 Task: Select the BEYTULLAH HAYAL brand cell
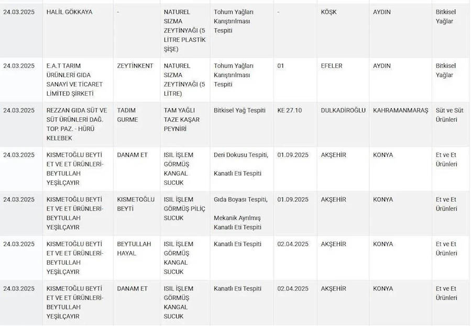point(134,249)
